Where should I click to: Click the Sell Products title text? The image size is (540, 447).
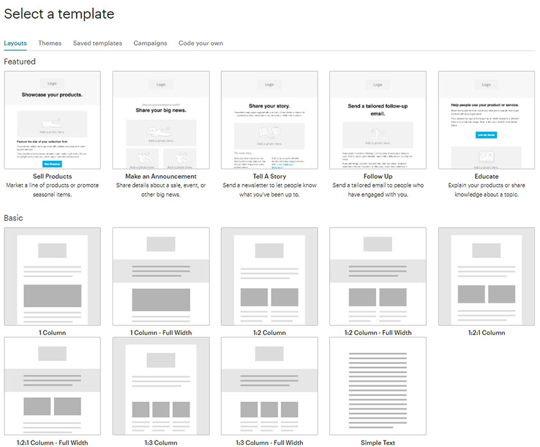(52, 176)
